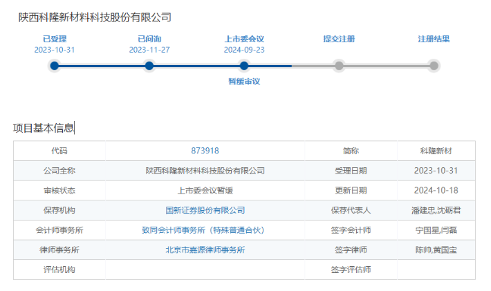The width and height of the screenshot is (491, 291).
Task: Click the 已问询 stage label
Action: 149,39
